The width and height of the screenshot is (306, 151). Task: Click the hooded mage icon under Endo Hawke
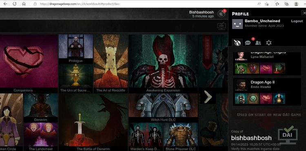point(279,99)
